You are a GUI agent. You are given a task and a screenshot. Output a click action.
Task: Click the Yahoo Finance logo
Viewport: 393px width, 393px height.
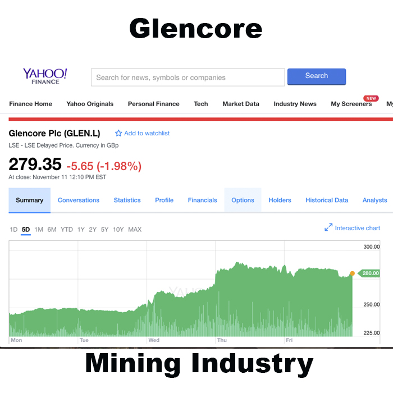45,76
